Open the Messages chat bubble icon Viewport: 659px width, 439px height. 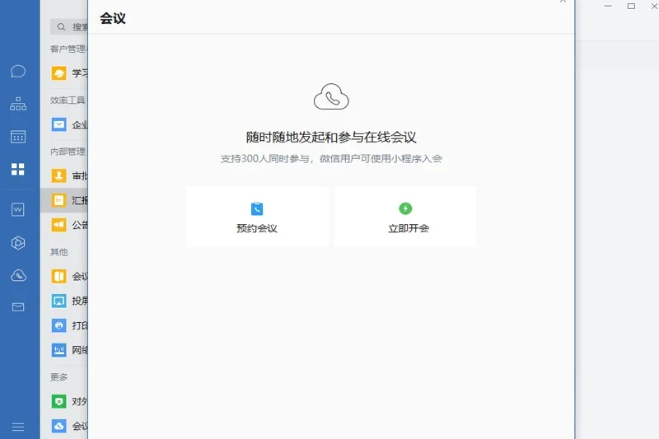(x=18, y=72)
